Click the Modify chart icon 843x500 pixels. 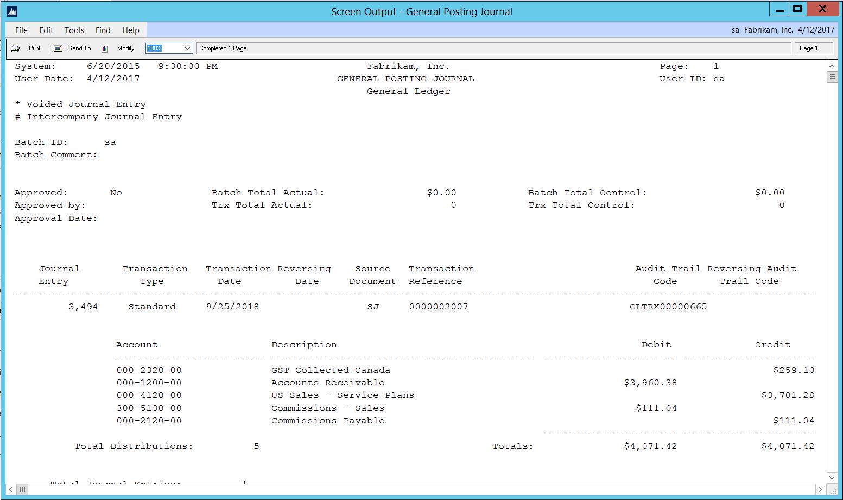(x=105, y=48)
